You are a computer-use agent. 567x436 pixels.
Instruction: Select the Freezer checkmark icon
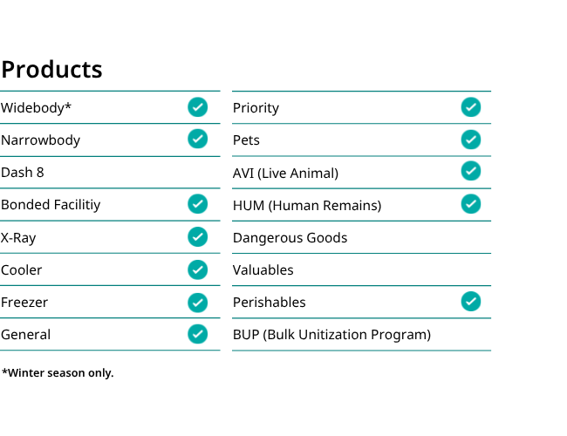[197, 303]
